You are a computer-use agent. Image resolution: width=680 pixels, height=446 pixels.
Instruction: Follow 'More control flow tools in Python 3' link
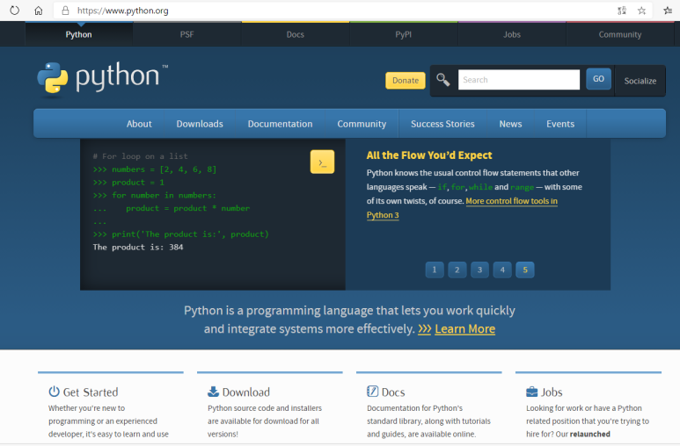[x=511, y=201]
